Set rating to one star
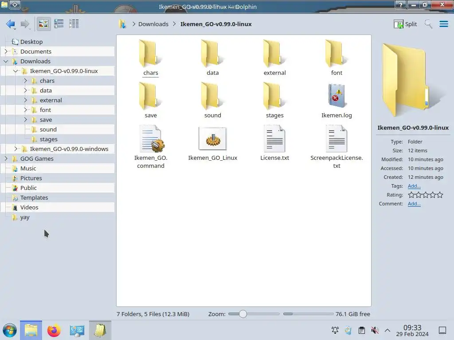 [x=411, y=195]
